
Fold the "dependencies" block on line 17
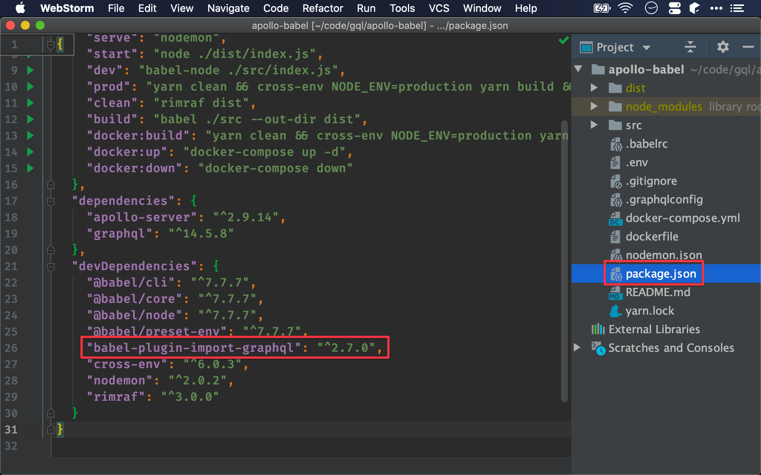point(51,201)
